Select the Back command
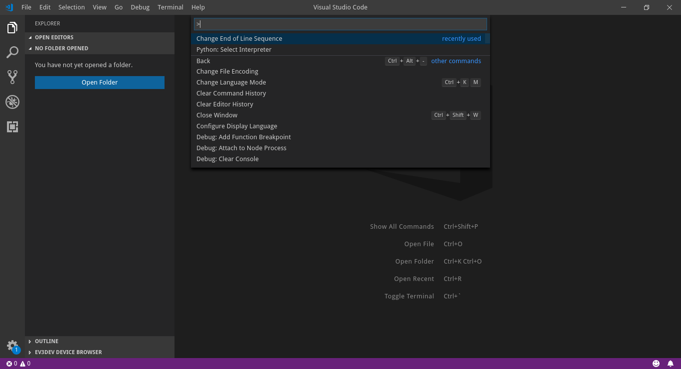681x369 pixels. tap(340, 61)
